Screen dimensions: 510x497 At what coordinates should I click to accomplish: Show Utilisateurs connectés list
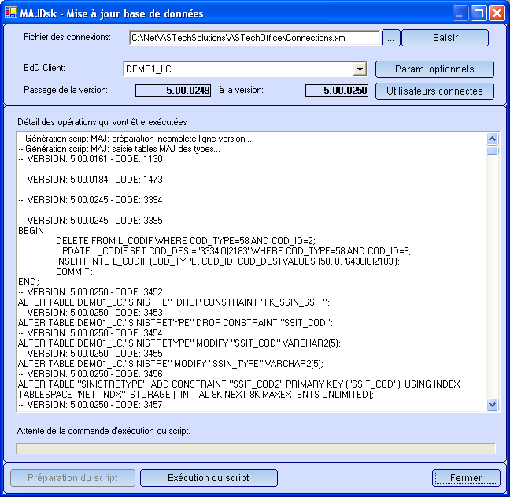[x=434, y=91]
